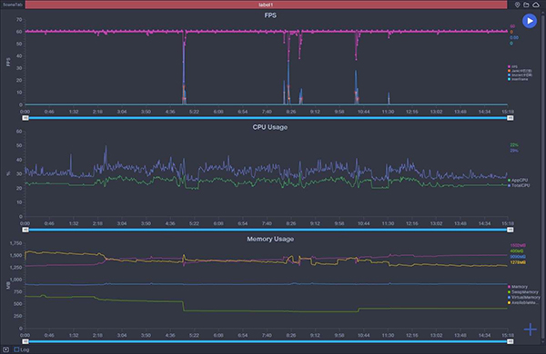Click the 1502MB memory value readout
Viewport: 546px width, 354px height.
[518, 246]
